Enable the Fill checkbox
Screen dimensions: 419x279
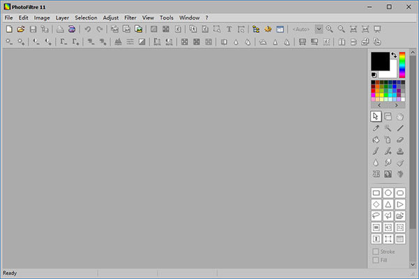pyautogui.click(x=376, y=260)
